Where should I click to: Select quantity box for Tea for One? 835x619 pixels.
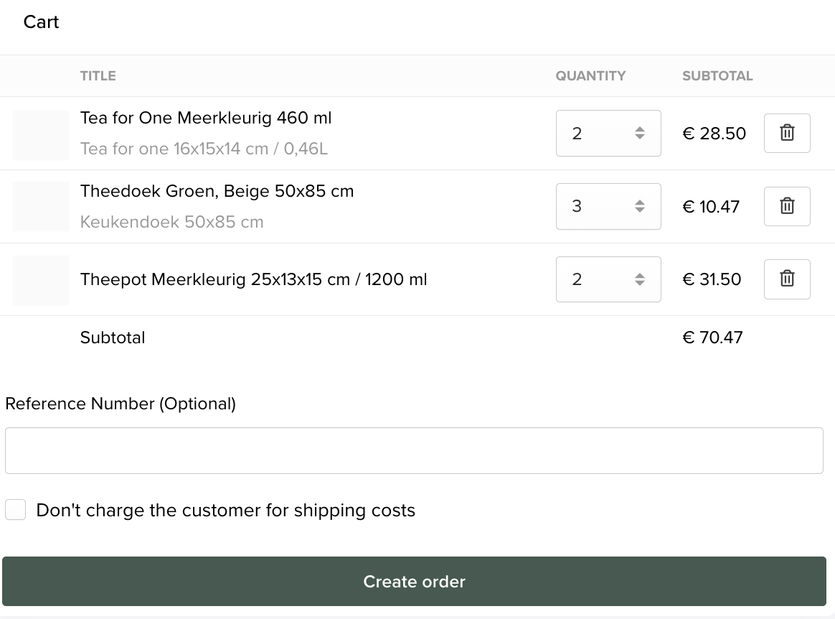[x=608, y=134]
